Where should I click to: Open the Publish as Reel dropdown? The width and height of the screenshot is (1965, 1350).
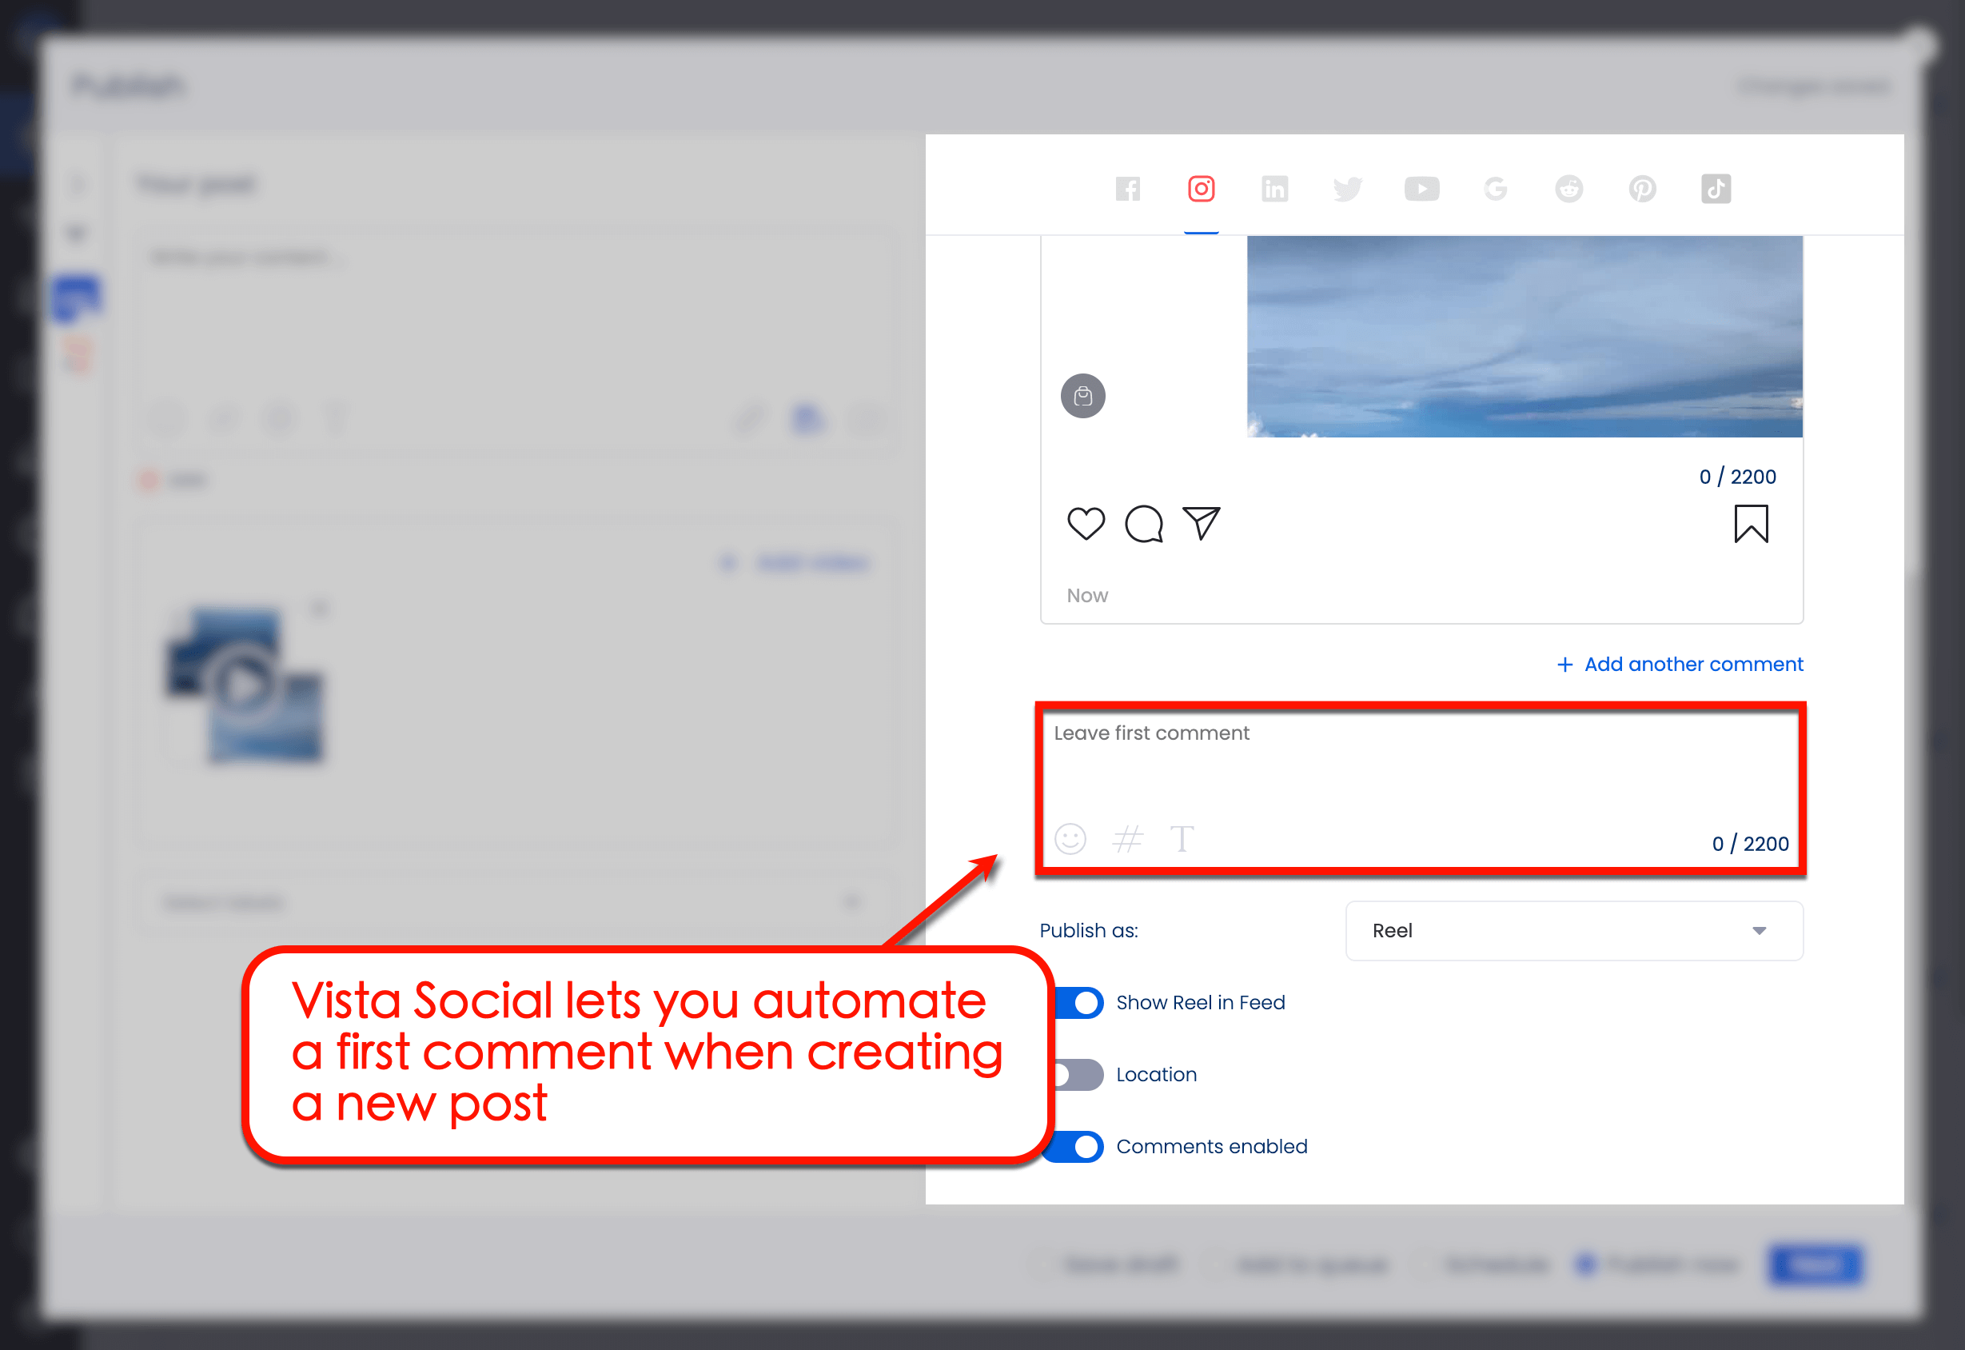click(1572, 930)
